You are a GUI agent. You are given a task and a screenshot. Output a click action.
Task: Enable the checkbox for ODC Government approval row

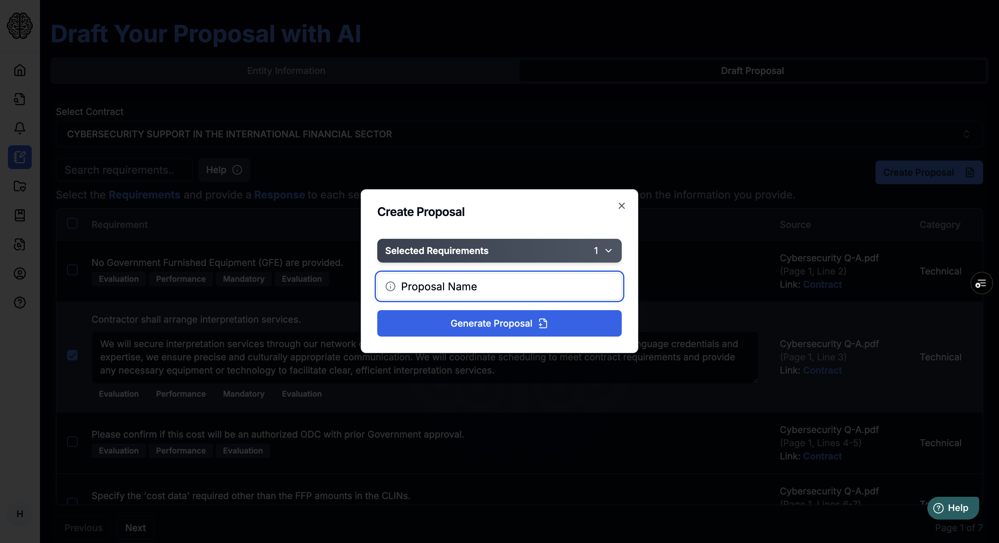[72, 441]
